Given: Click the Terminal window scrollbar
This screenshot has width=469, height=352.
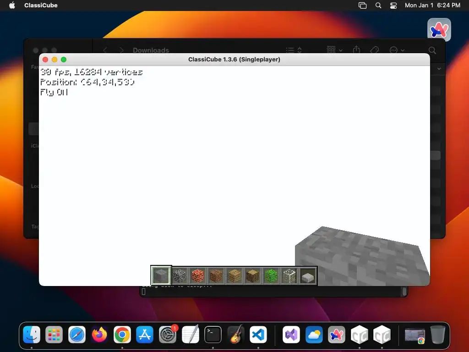Looking at the screenshot, I should point(404,291).
